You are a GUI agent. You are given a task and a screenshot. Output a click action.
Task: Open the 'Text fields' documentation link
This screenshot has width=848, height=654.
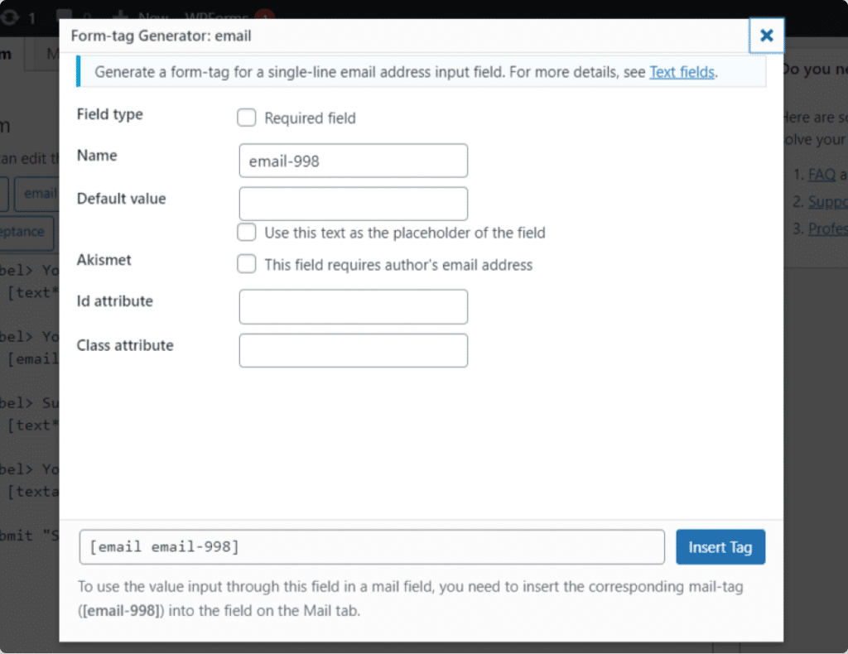click(682, 72)
